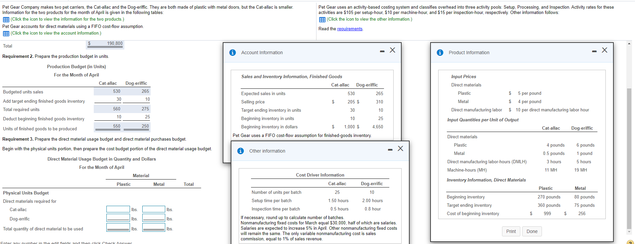
Task: Click 'Setup time per batch' row label
Action: [x=272, y=201]
